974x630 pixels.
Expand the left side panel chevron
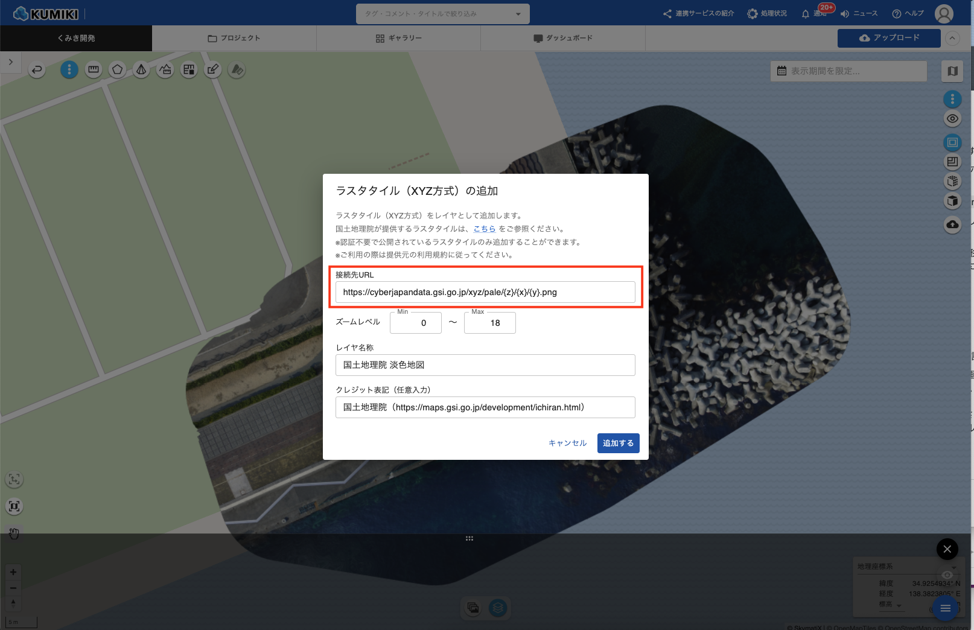(x=11, y=62)
